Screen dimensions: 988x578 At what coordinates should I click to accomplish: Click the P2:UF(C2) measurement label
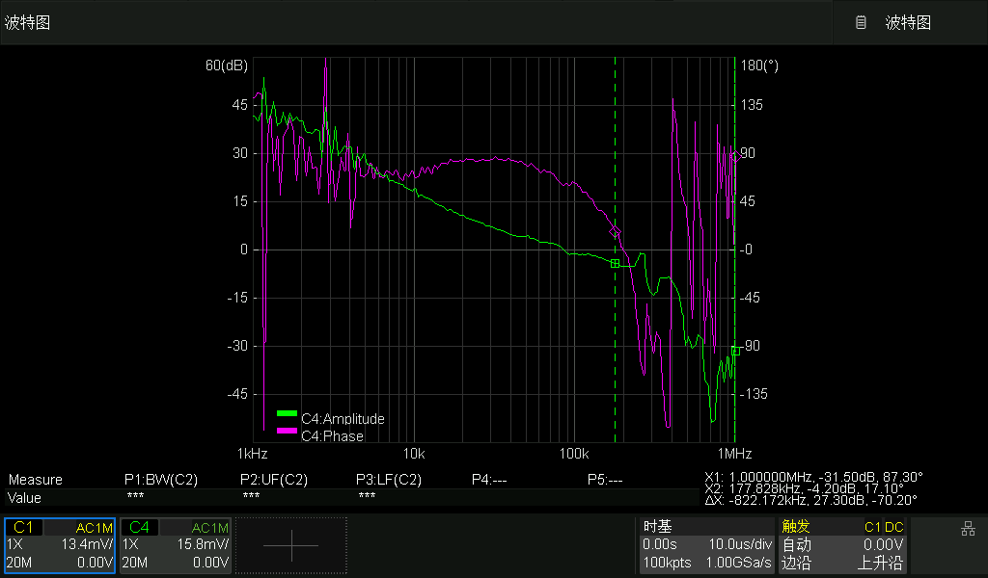point(273,480)
